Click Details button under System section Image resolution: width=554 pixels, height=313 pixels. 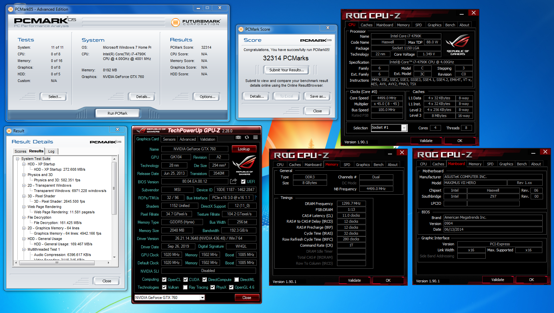click(x=143, y=97)
